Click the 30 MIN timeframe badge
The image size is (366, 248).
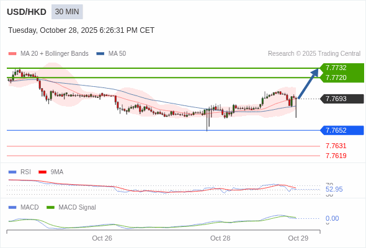coord(67,12)
